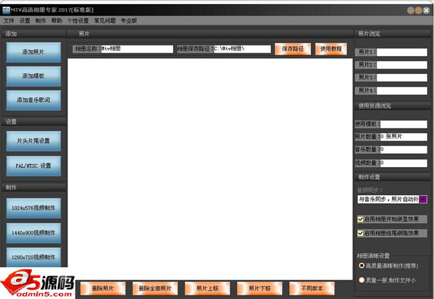Move photo up with 照片上移
The height and width of the screenshot is (299, 434).
(207, 288)
